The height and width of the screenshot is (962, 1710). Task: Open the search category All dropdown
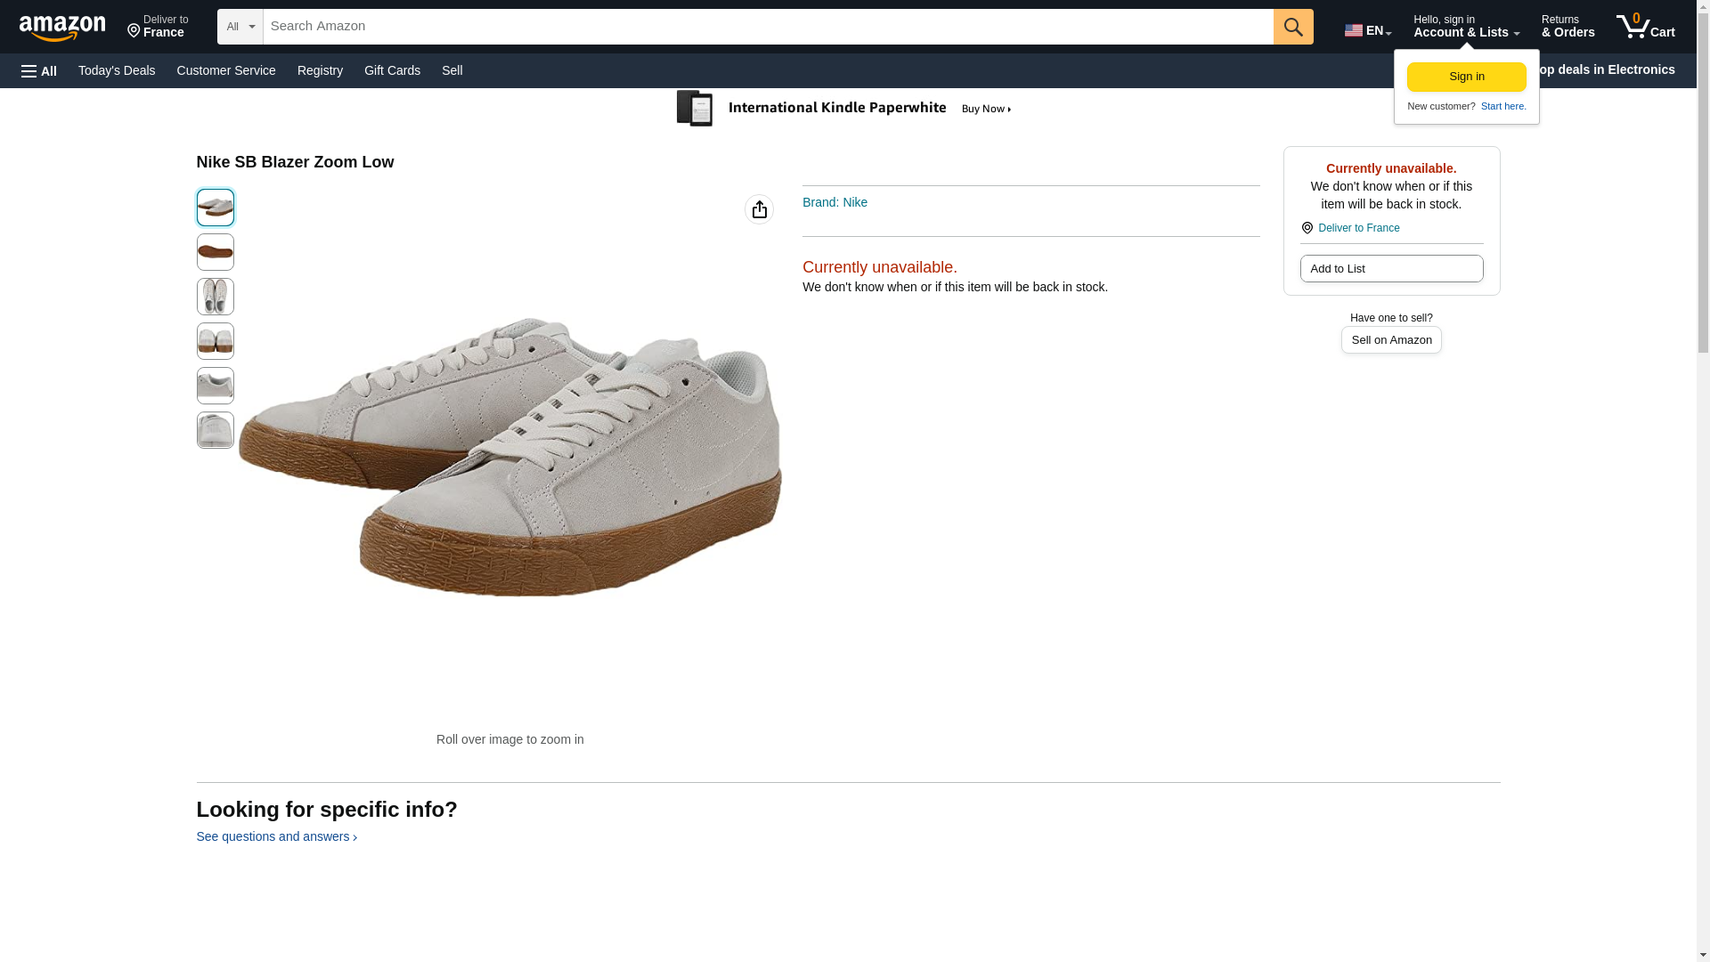(x=240, y=27)
